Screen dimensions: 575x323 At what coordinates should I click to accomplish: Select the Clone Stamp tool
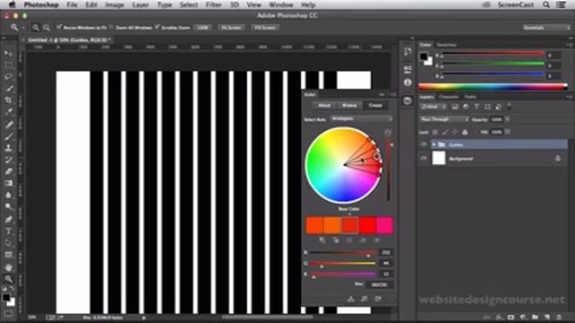click(8, 148)
